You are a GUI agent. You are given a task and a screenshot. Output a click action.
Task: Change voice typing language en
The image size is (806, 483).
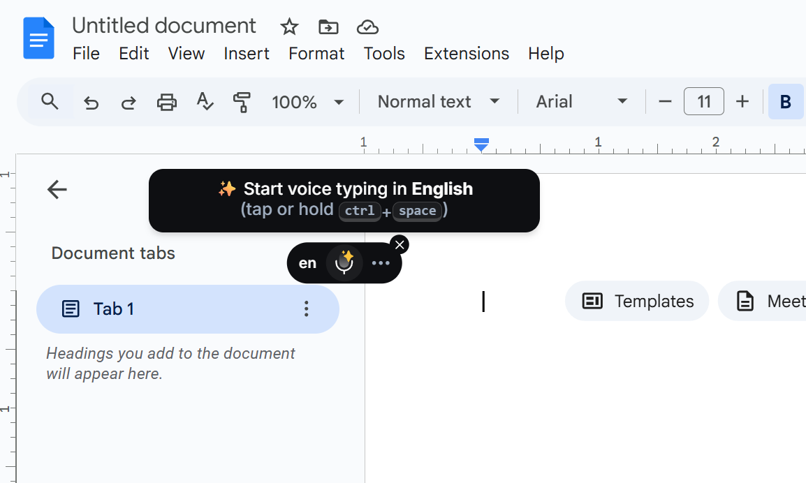tap(307, 263)
